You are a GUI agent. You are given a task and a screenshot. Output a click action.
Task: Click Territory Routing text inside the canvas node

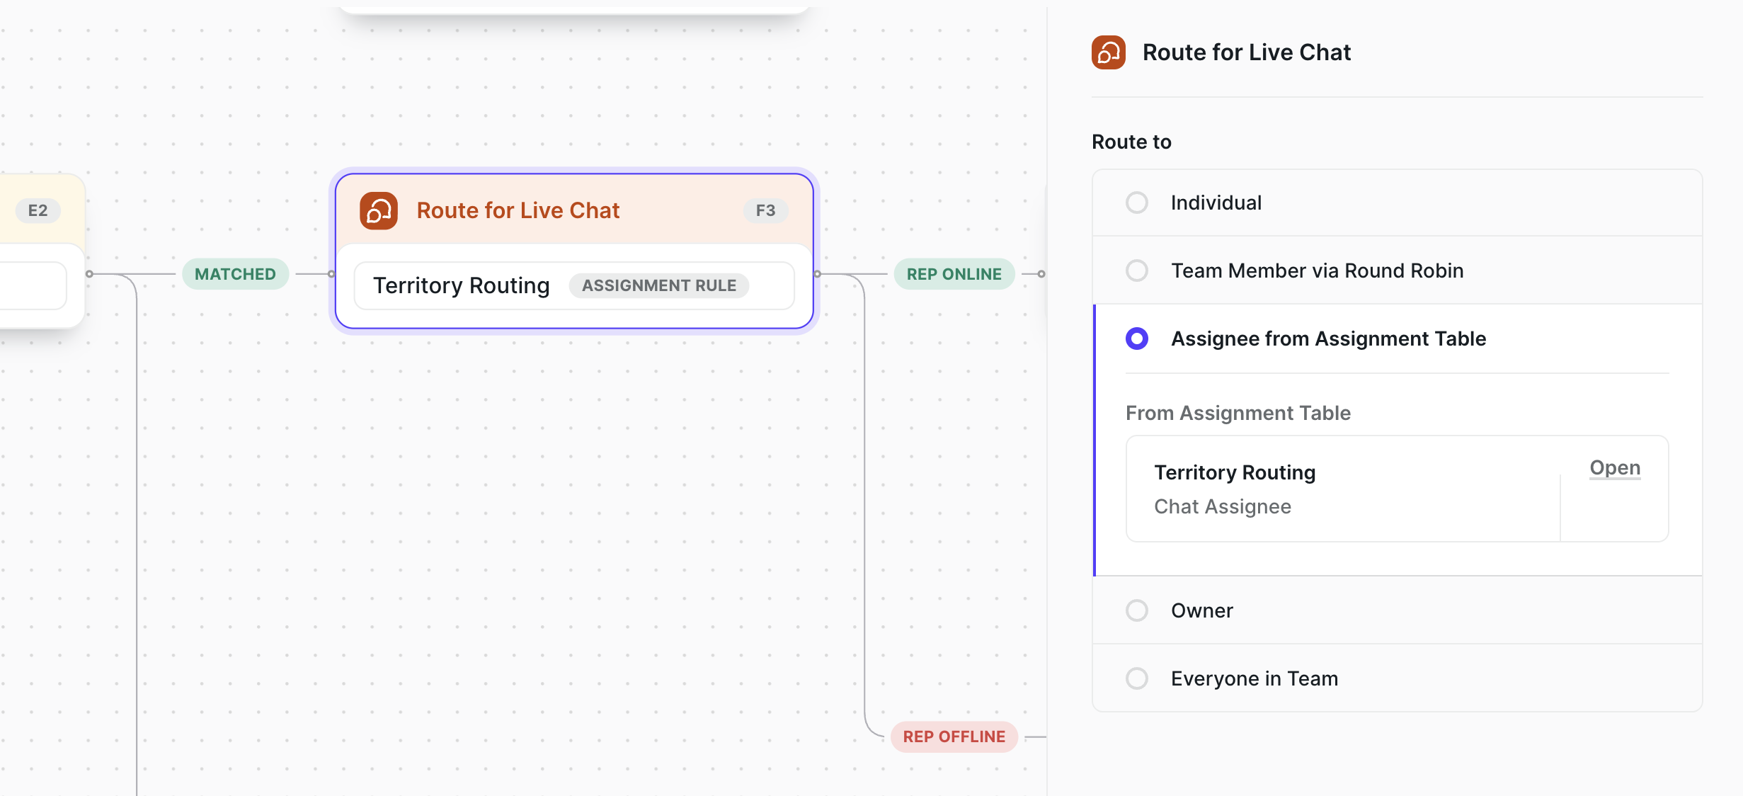point(462,285)
